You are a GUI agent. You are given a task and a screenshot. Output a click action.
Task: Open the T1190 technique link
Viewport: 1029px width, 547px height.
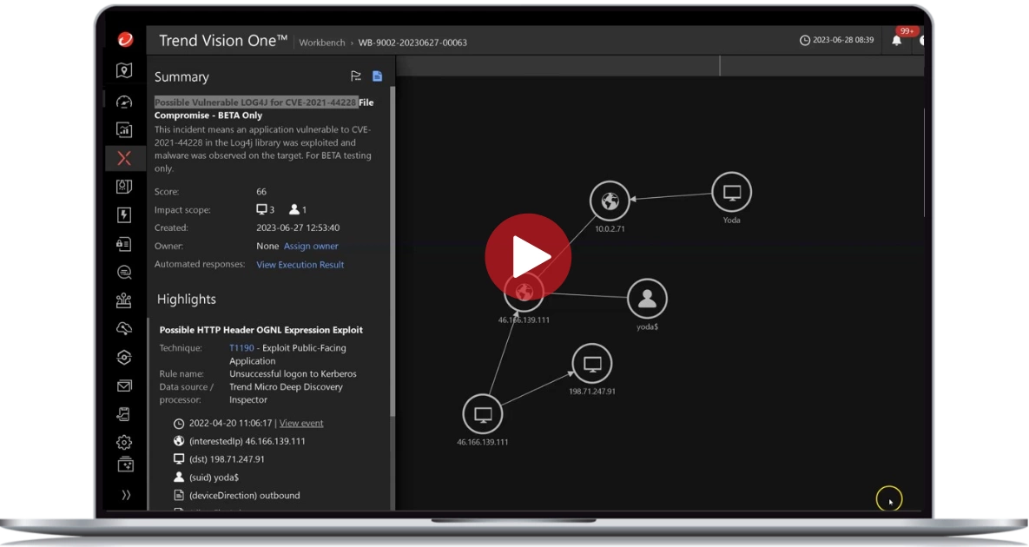coord(241,347)
